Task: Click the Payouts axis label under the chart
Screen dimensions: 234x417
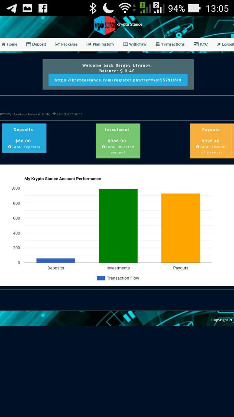Action: [181, 268]
